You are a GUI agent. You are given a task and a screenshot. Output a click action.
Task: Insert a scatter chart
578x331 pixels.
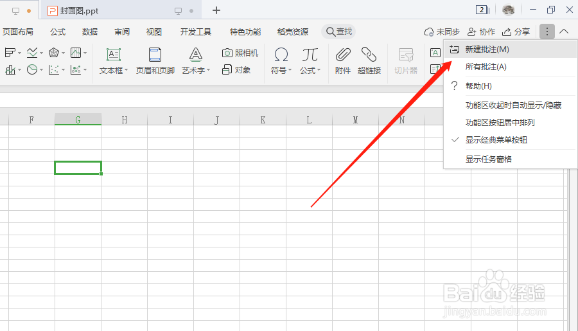click(x=54, y=70)
